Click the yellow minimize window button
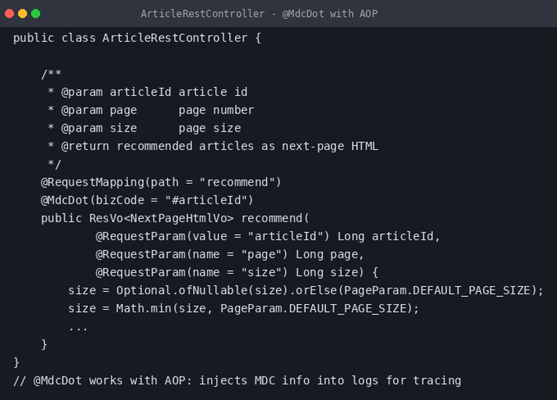 (23, 14)
